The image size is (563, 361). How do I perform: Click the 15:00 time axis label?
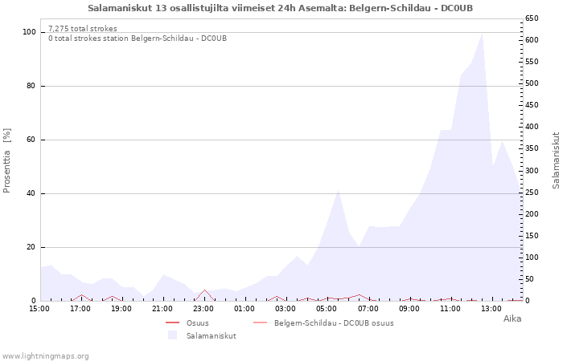tap(39, 308)
